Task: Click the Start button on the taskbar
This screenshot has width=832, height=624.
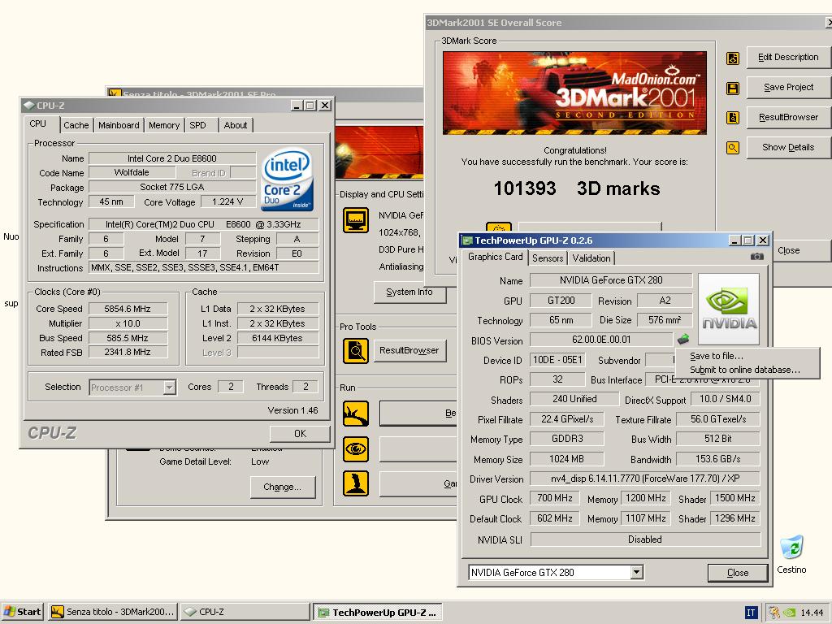Action: click(22, 613)
